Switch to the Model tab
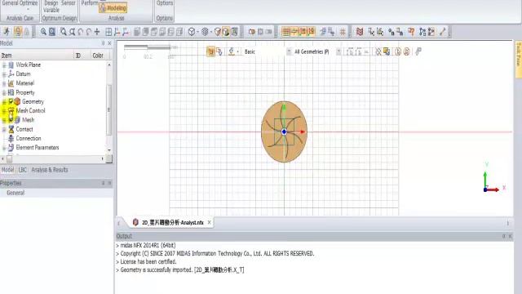This screenshot has width=522, height=294. pos(7,170)
